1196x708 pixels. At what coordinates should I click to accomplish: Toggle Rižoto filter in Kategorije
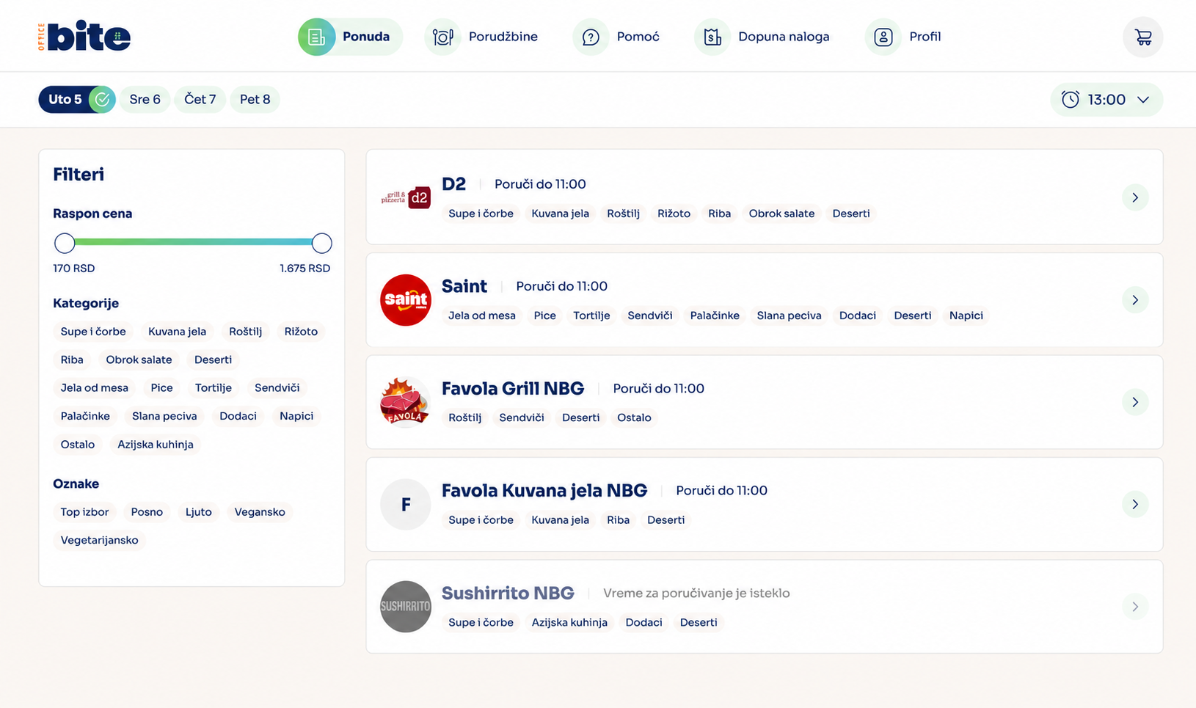(302, 332)
